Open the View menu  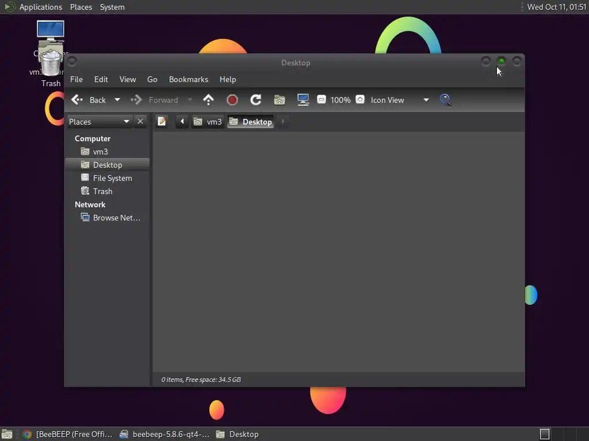pos(128,79)
